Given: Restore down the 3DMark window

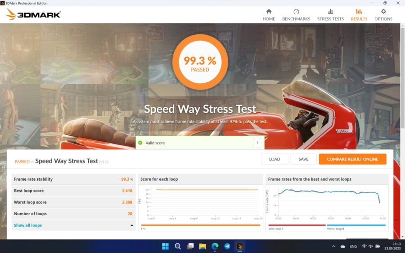Looking at the screenshot, I should click(x=385, y=3).
